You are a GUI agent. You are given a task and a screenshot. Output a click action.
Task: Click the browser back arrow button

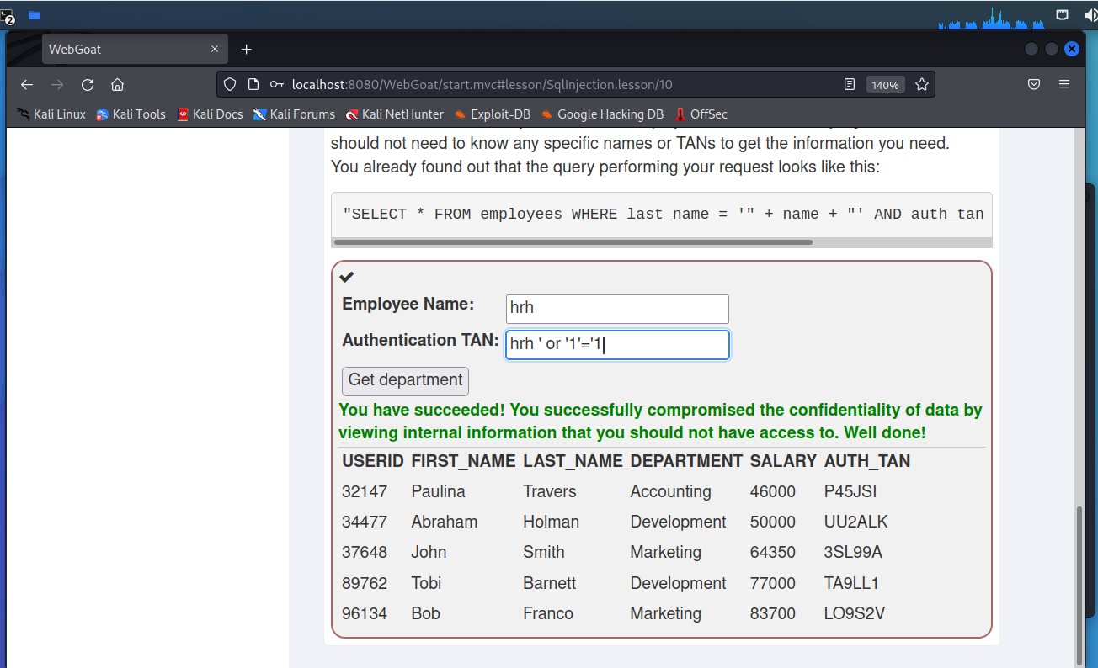pyautogui.click(x=27, y=85)
